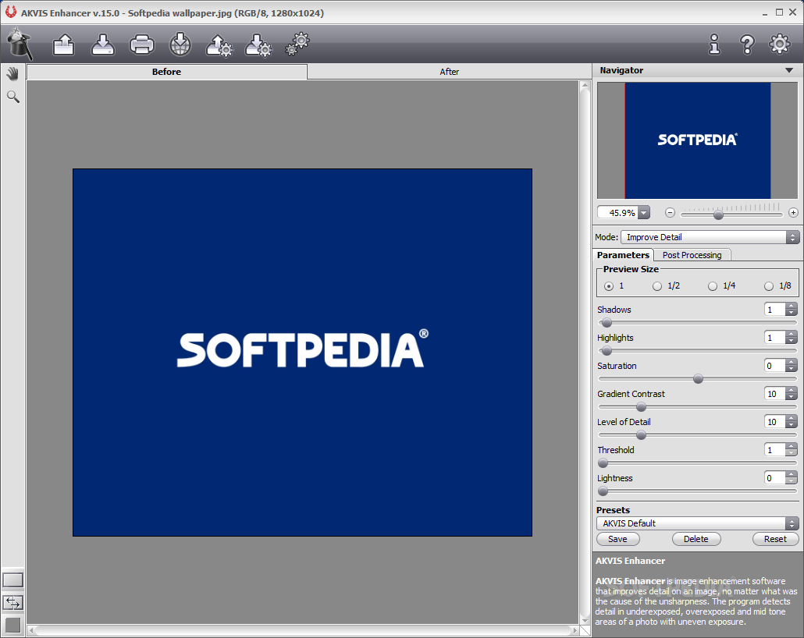This screenshot has width=804, height=638.
Task: Open Batch Processing gears icon
Action: point(297,44)
